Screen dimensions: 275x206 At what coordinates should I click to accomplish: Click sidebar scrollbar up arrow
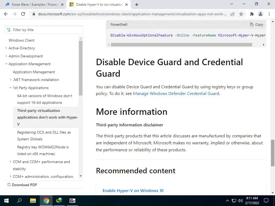(x=81, y=39)
